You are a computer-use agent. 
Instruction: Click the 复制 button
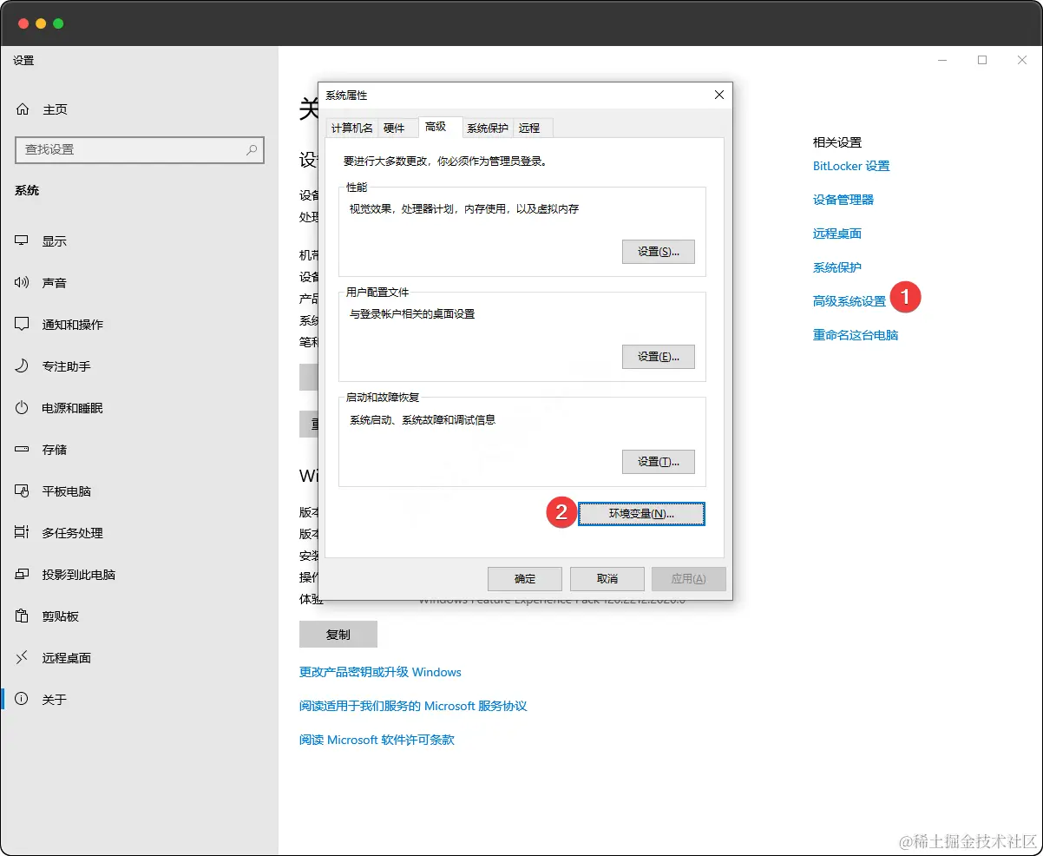pyautogui.click(x=338, y=635)
